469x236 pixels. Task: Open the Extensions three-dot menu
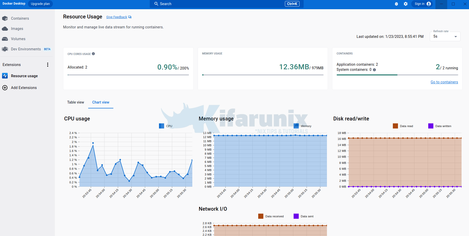tap(48, 65)
